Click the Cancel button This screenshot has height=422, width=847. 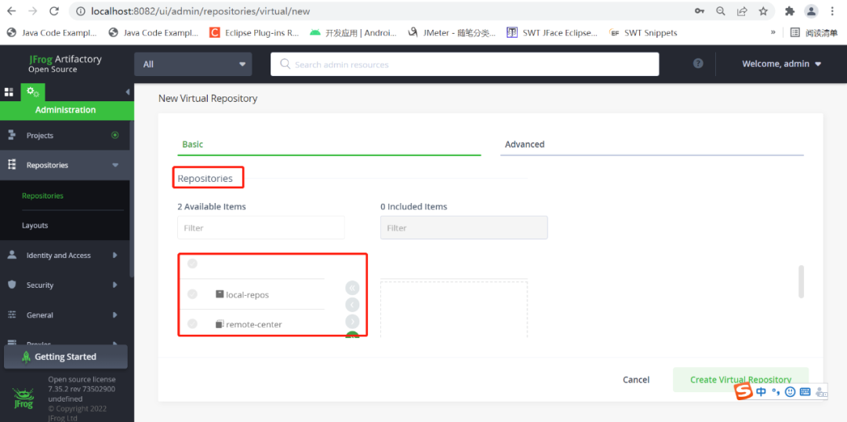(x=636, y=380)
